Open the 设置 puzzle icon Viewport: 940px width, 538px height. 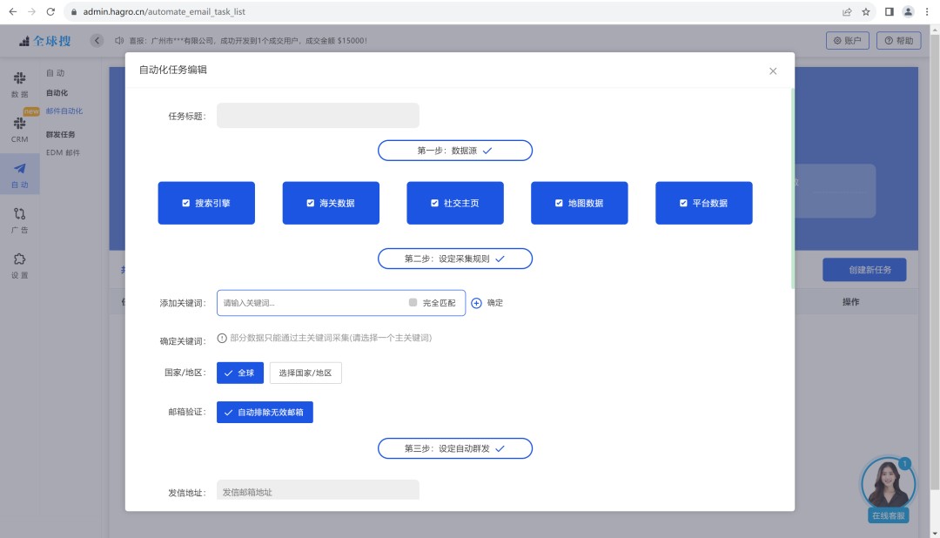(x=19, y=260)
